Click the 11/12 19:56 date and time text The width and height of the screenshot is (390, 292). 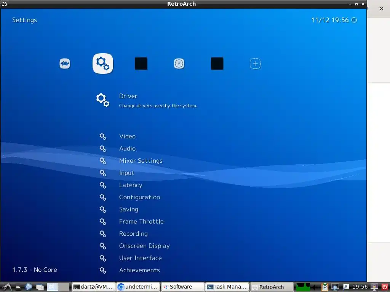pos(330,20)
